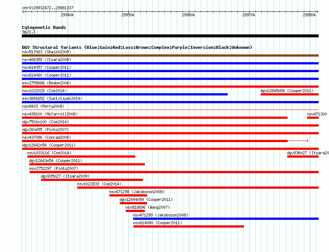Open the dgv7501n100 (Coe2014) label
329x252 pixels.
point(45,122)
